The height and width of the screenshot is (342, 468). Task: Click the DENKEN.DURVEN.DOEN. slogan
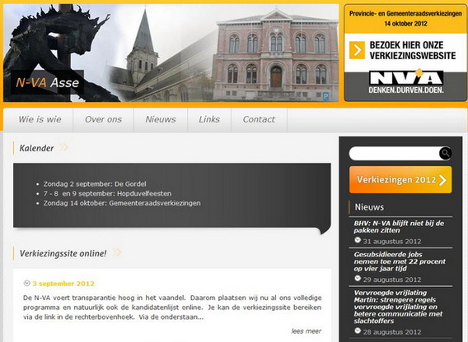click(x=406, y=90)
